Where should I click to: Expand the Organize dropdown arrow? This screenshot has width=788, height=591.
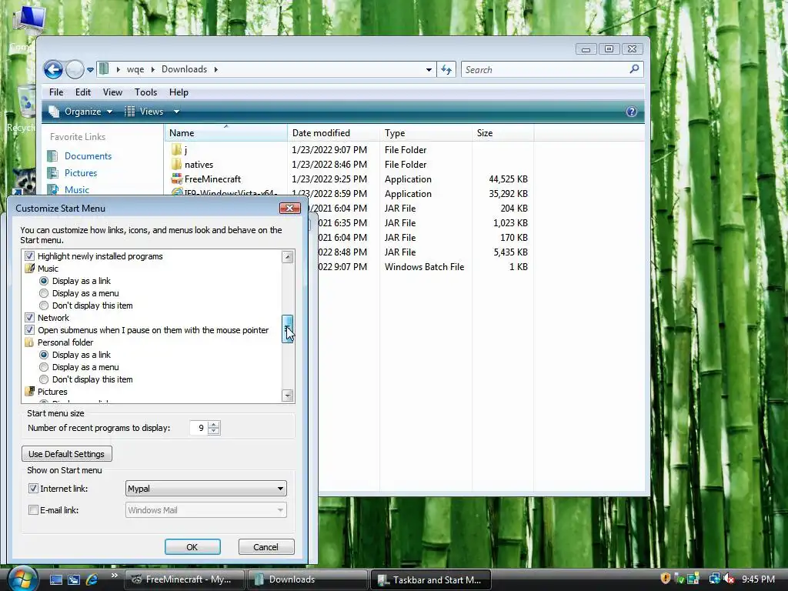coord(109,112)
